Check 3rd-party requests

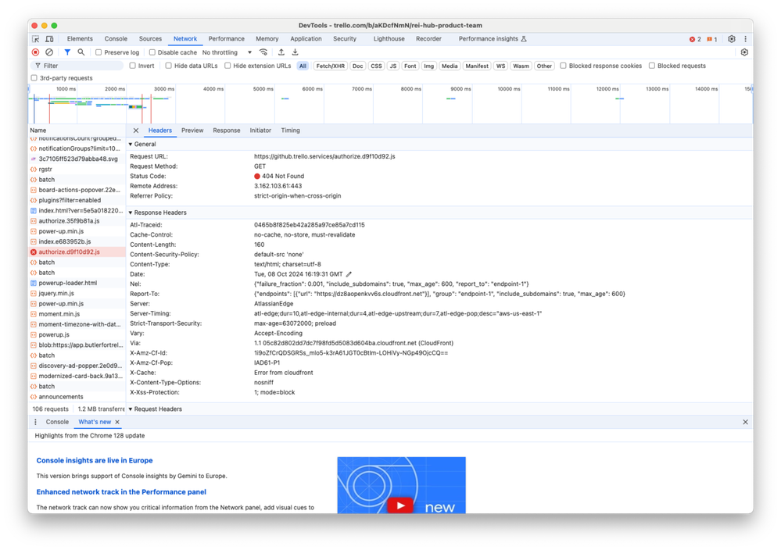(x=34, y=78)
